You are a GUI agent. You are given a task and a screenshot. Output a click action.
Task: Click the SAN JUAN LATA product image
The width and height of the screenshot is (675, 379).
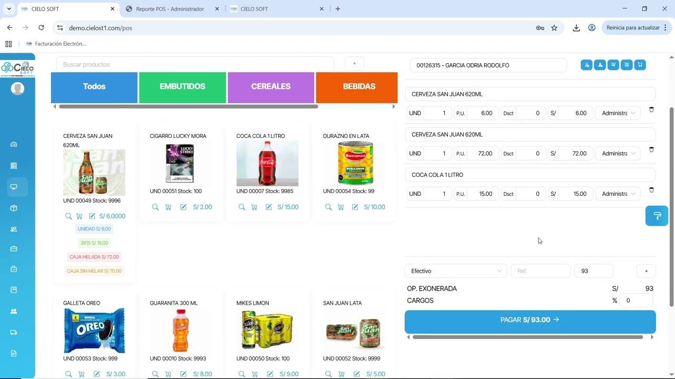point(354,331)
